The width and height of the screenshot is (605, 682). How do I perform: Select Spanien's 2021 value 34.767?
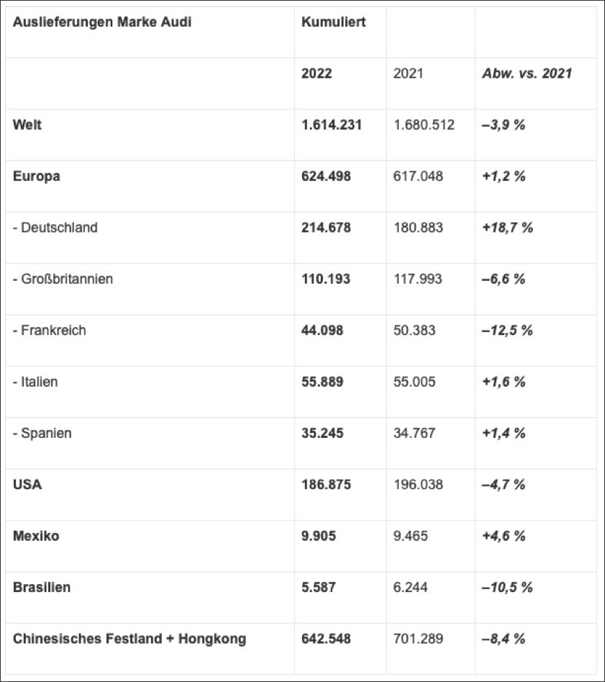click(414, 434)
